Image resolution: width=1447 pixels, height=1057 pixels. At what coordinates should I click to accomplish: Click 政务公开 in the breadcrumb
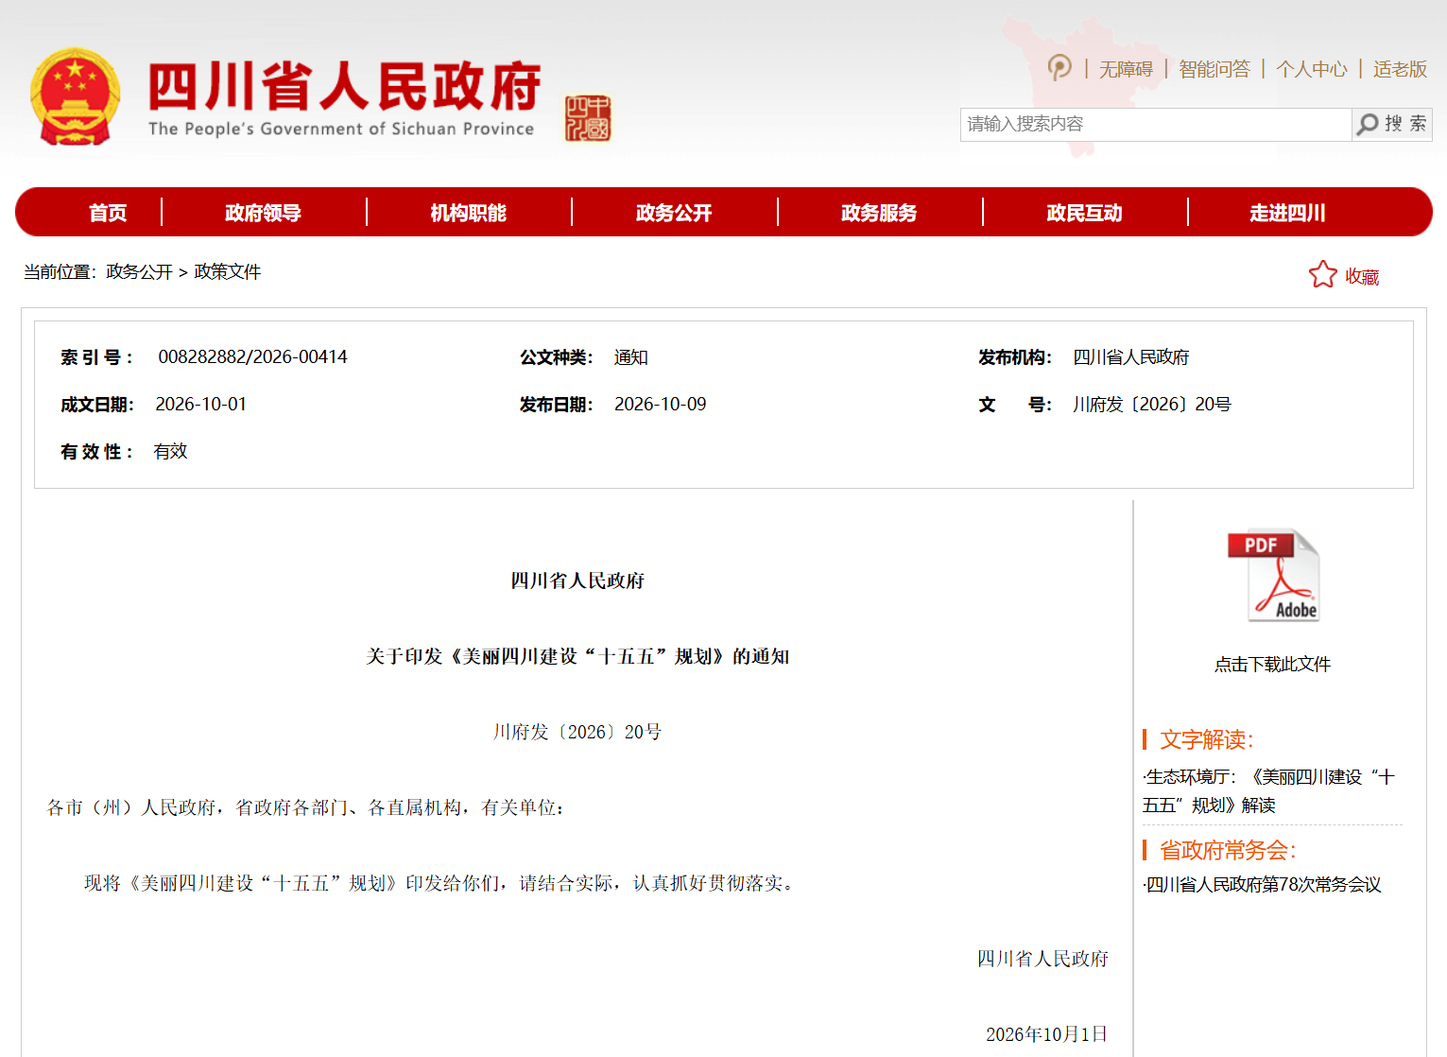[140, 272]
